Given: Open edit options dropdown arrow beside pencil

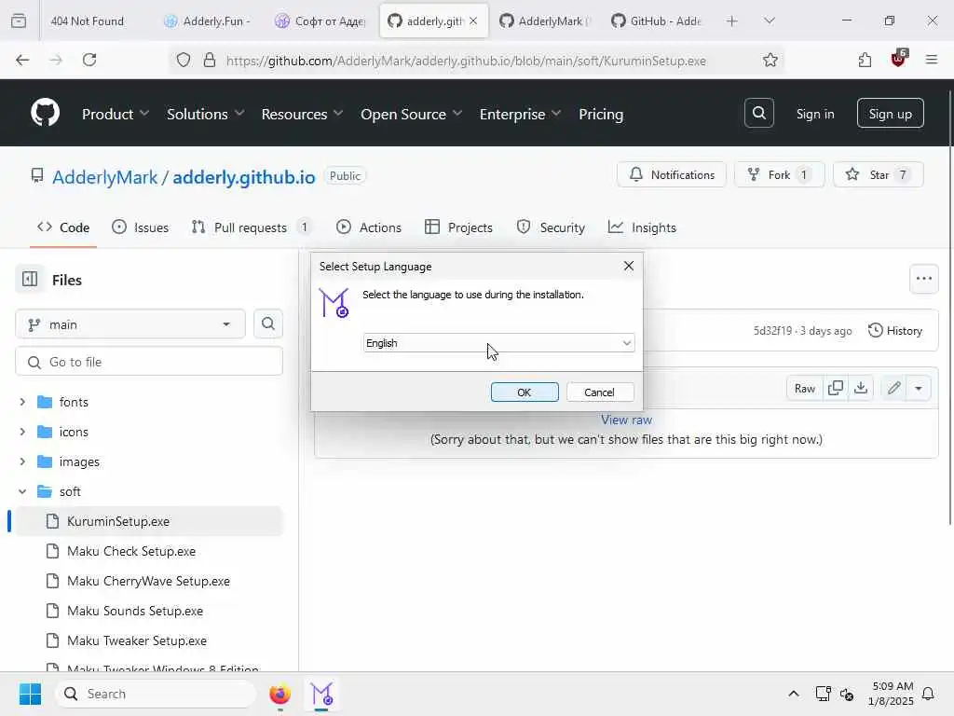Looking at the screenshot, I should (919, 388).
